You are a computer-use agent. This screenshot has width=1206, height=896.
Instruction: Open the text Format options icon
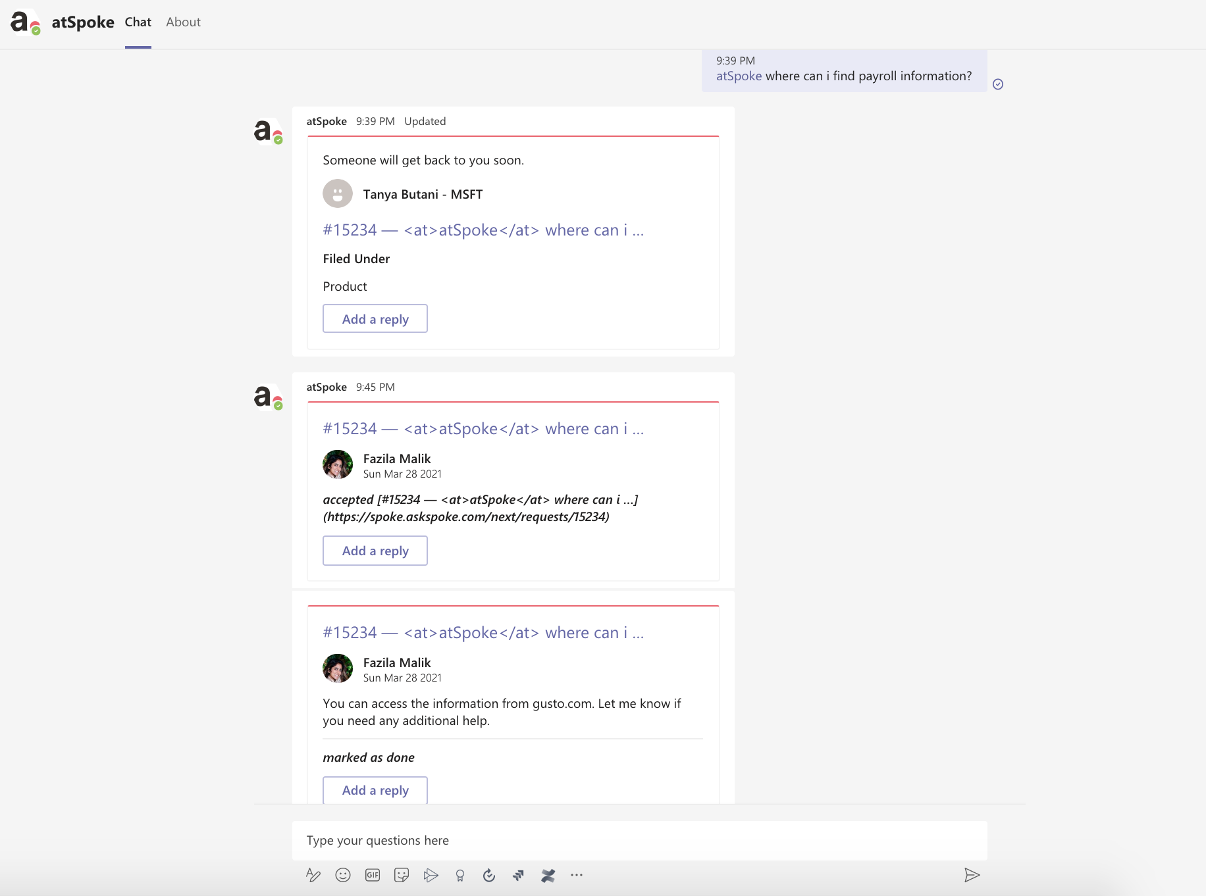tap(313, 875)
